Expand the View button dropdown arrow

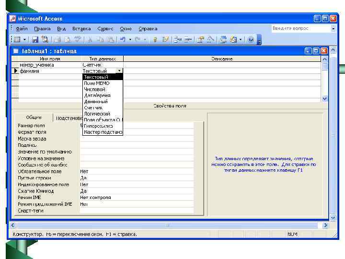pos(24,40)
